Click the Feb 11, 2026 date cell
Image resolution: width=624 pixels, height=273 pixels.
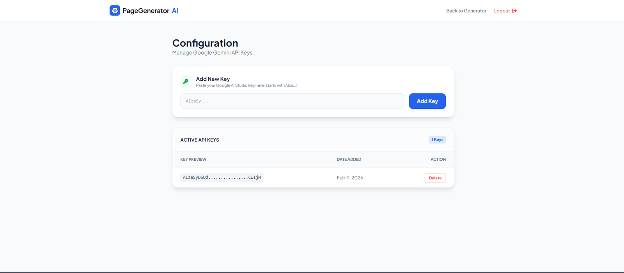(350, 178)
